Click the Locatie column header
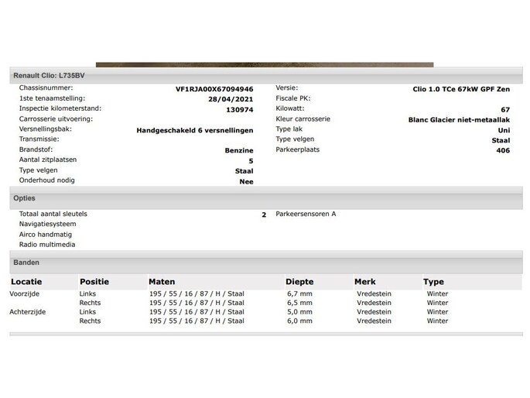The width and height of the screenshot is (530, 398). pyautogui.click(x=26, y=282)
